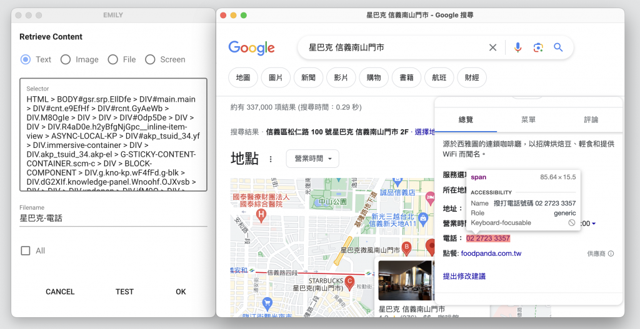Click the pink hotel marker on map
Viewport: 640px width, 329px height.
(430, 198)
